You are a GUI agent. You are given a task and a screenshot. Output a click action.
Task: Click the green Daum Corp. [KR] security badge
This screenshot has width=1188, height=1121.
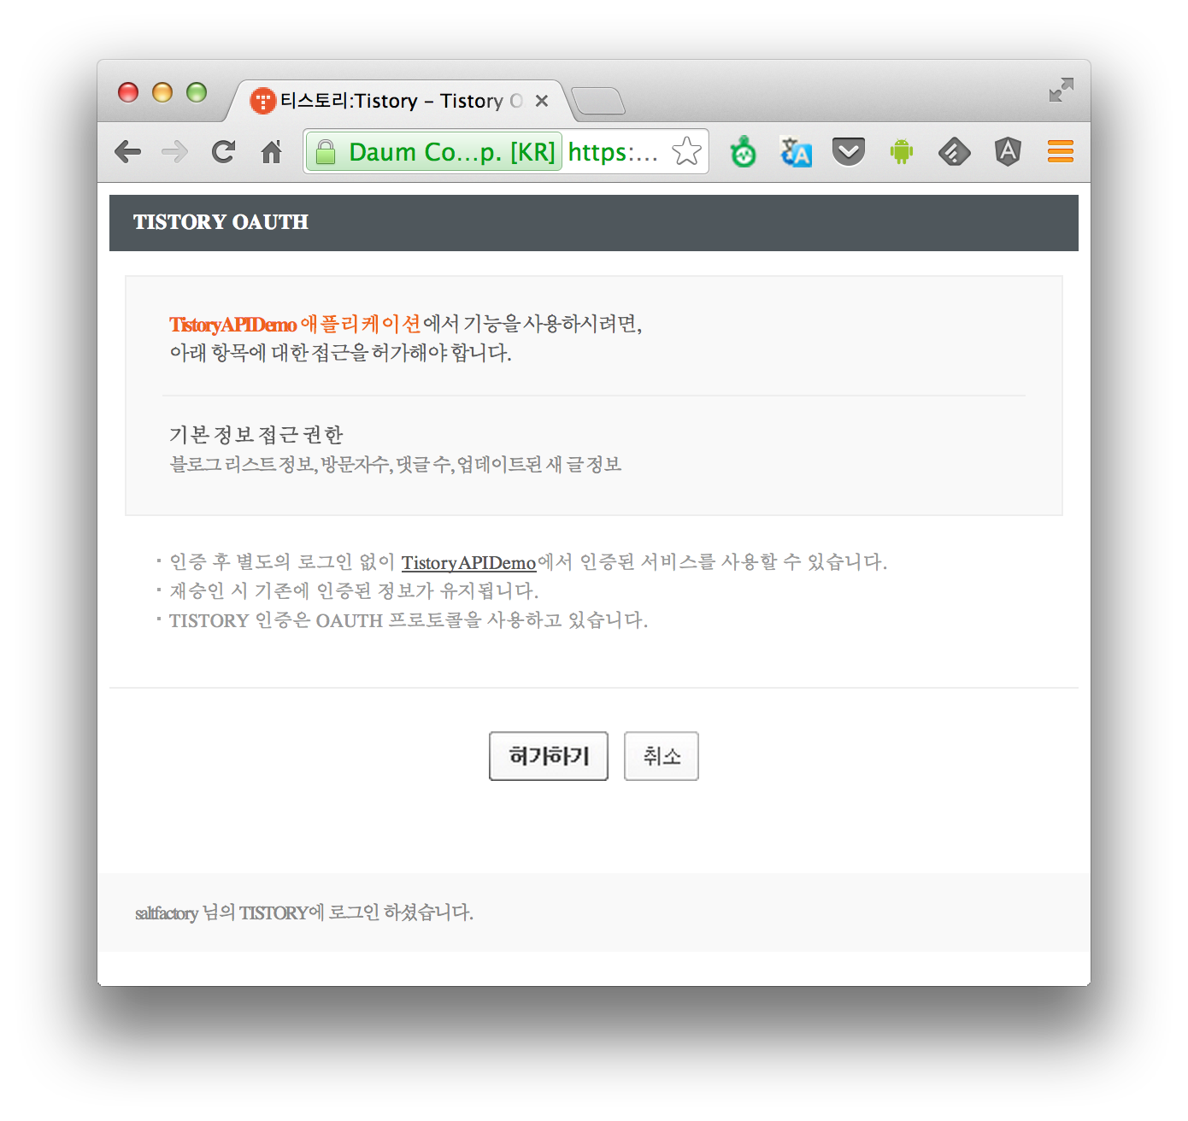tap(434, 152)
